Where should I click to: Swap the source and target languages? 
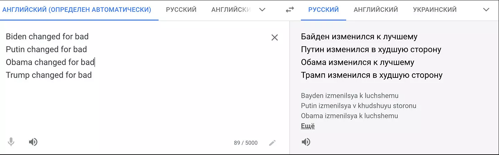coord(289,10)
